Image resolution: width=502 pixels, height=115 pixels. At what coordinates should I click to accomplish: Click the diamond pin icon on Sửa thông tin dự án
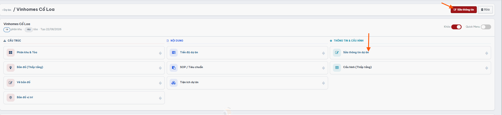click(x=487, y=53)
